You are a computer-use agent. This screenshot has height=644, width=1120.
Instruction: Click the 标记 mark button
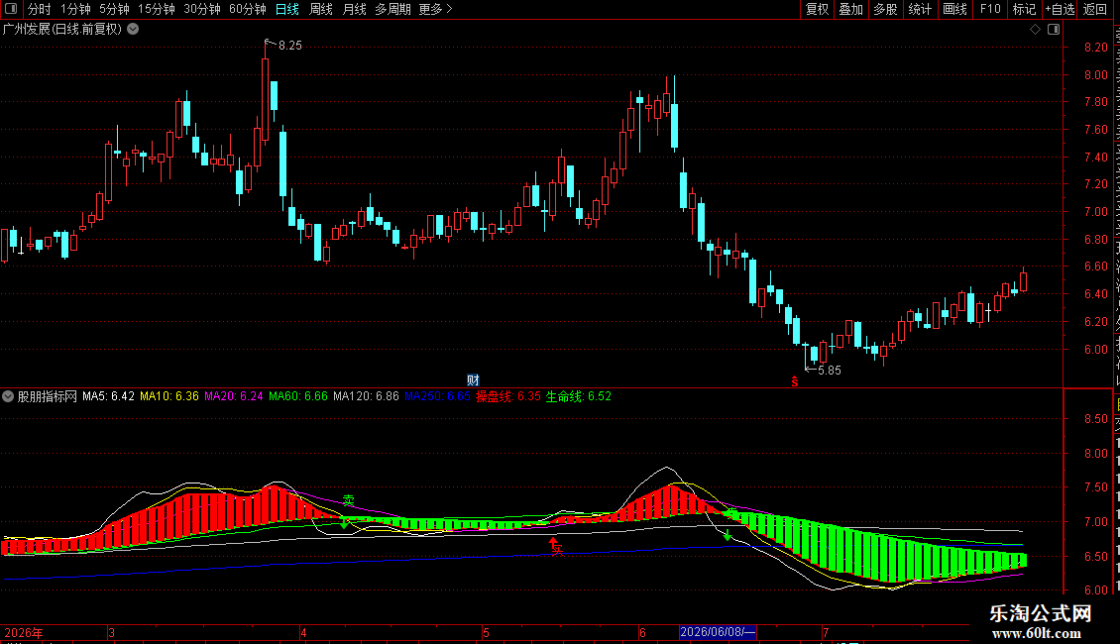(1024, 9)
